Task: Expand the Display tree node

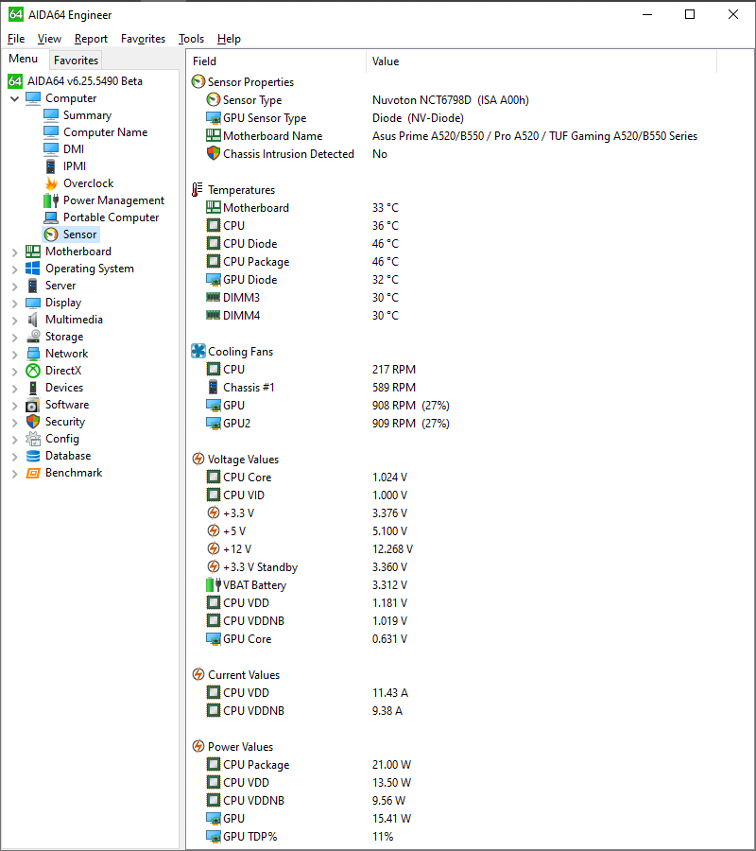Action: [14, 304]
